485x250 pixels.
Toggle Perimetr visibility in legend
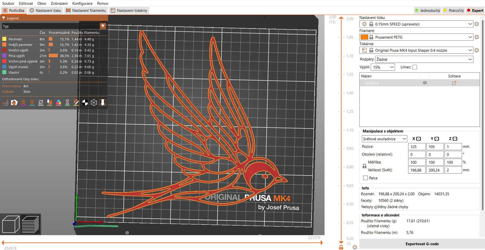click(x=5, y=39)
